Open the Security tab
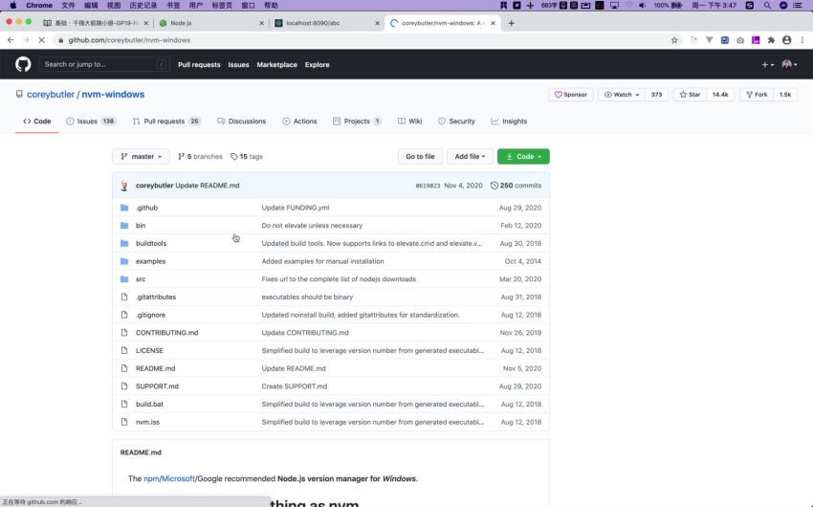The height and width of the screenshot is (507, 813). point(456,121)
